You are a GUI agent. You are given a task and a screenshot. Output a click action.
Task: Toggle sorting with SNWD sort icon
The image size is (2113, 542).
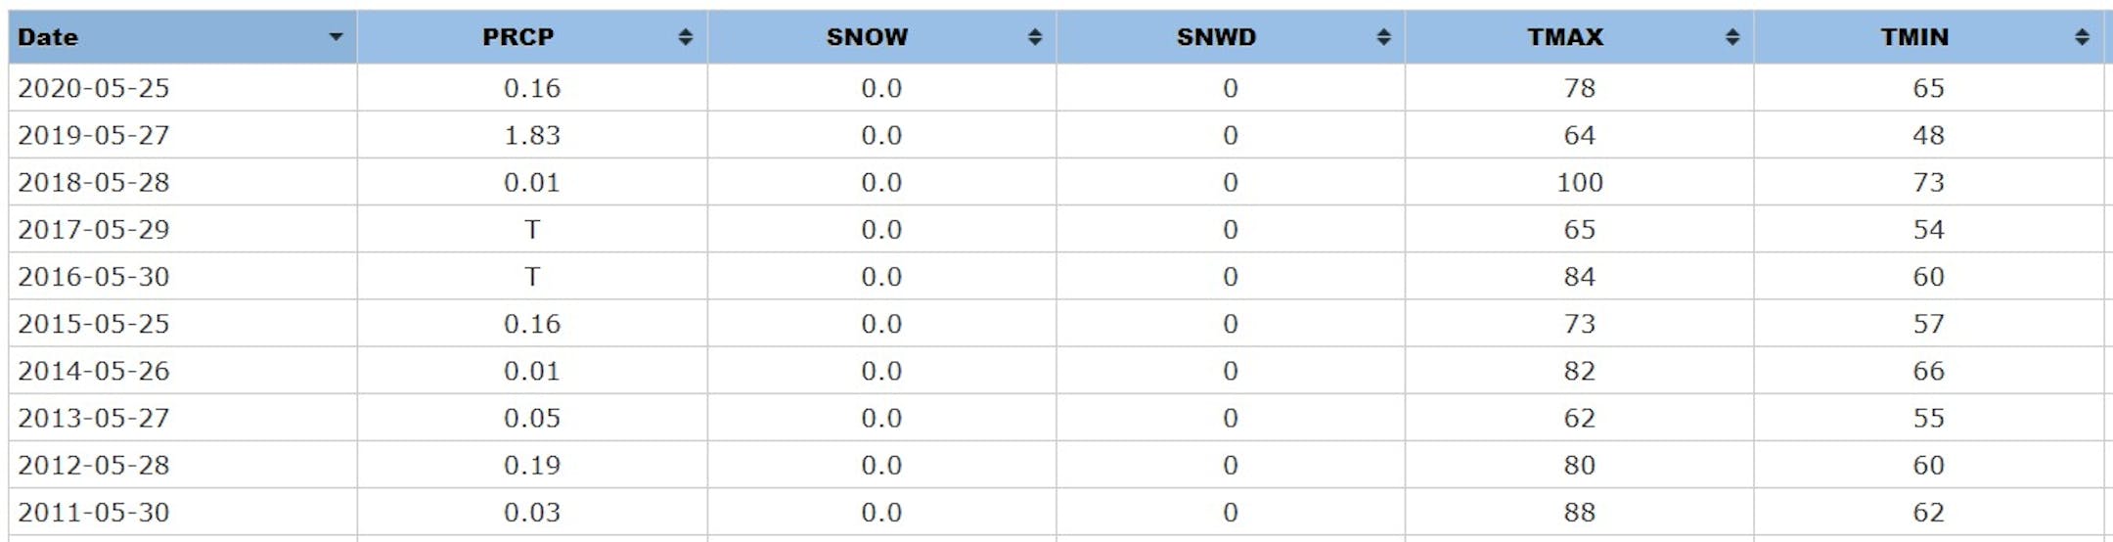[x=1383, y=37]
